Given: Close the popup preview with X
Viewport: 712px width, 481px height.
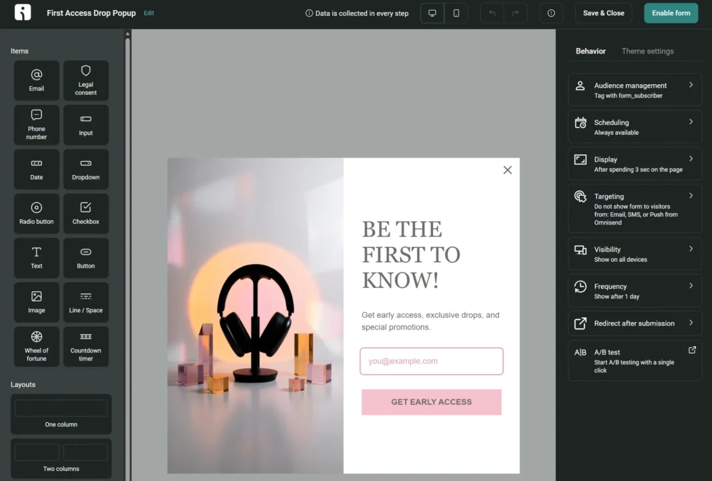Looking at the screenshot, I should click(x=508, y=170).
